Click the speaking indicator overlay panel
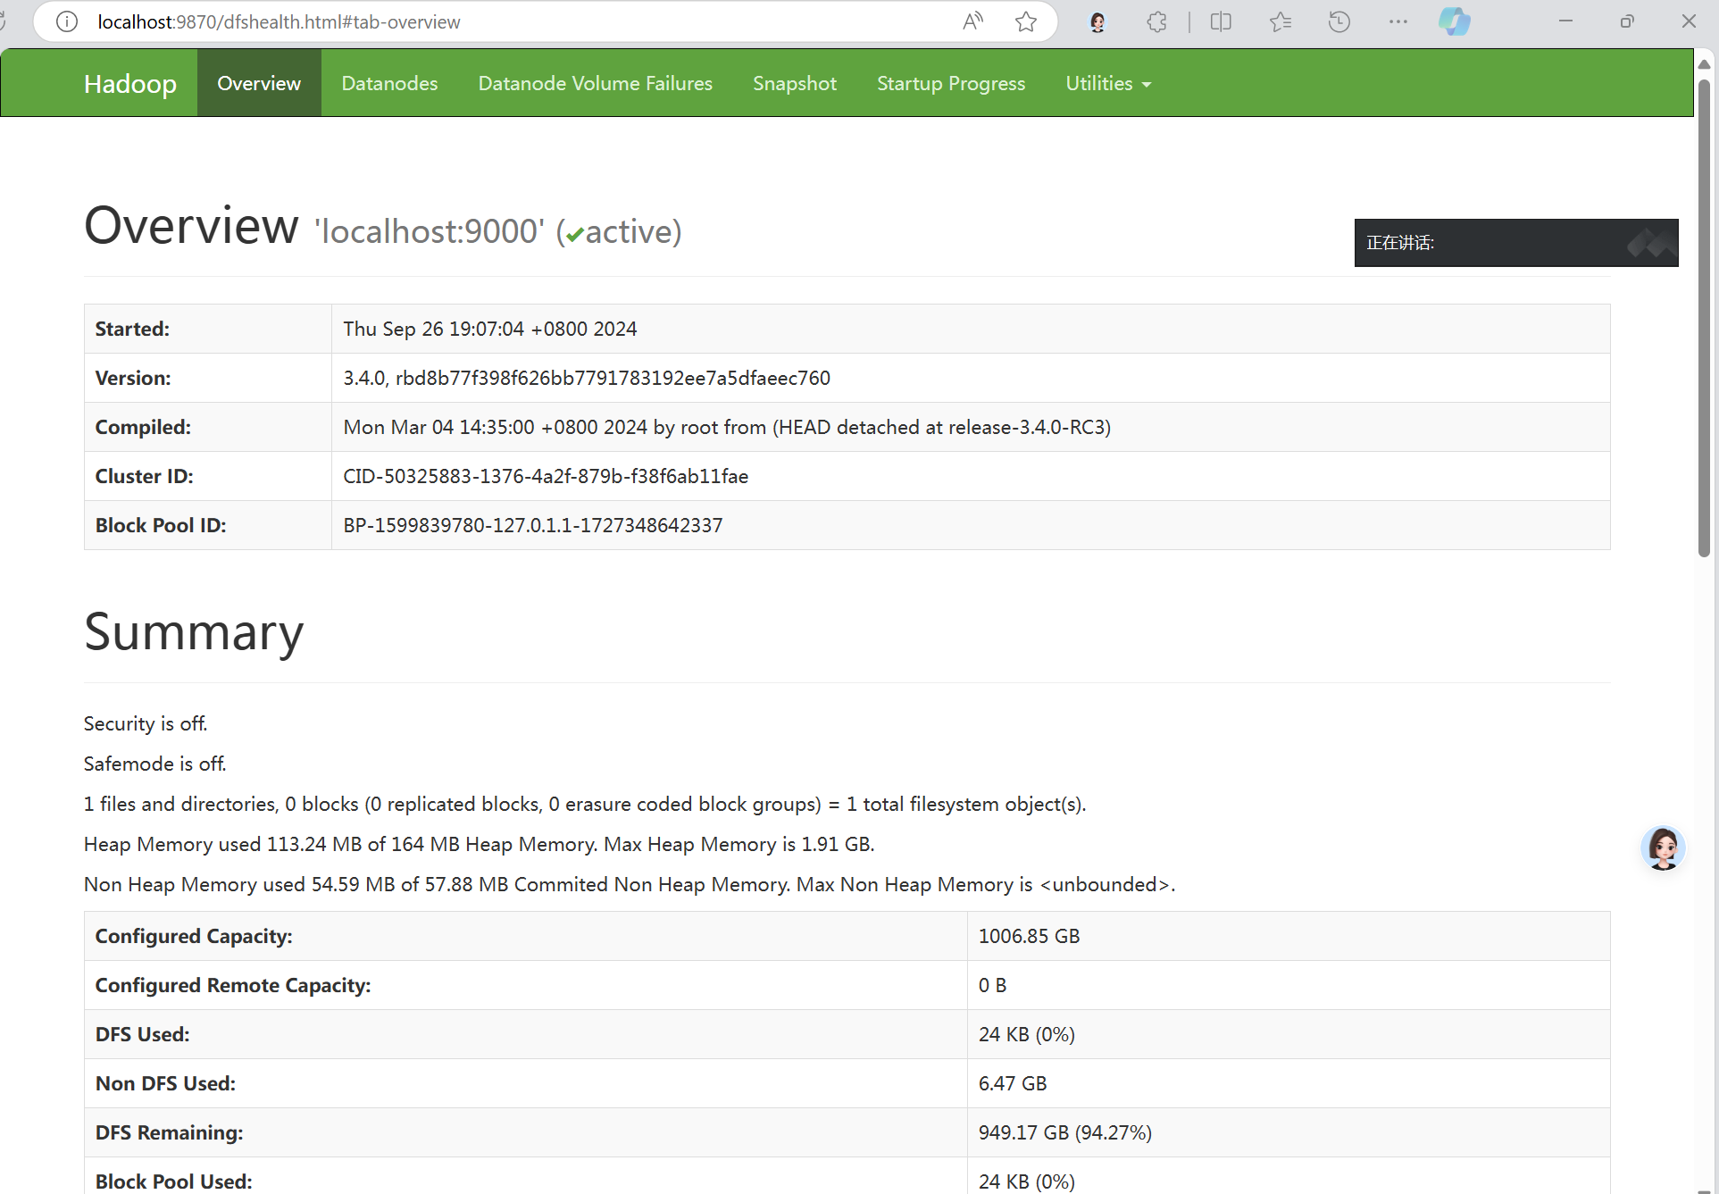This screenshot has height=1194, width=1719. (1516, 243)
